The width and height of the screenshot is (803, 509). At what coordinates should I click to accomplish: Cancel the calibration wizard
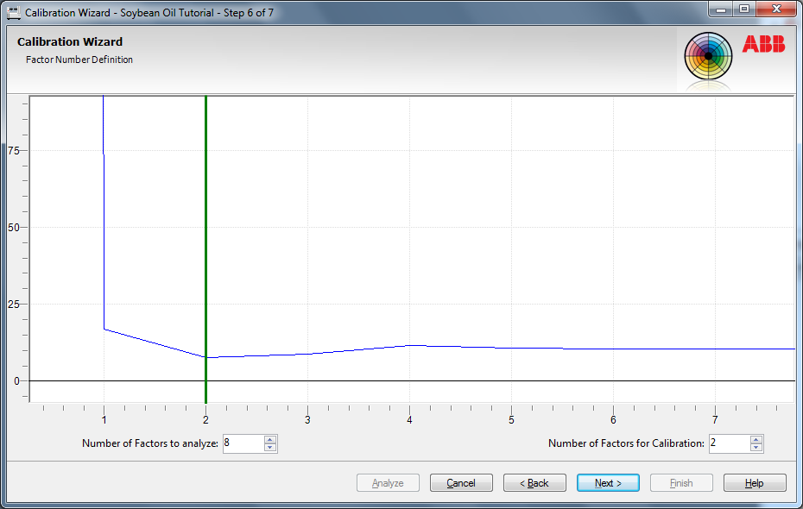(461, 483)
